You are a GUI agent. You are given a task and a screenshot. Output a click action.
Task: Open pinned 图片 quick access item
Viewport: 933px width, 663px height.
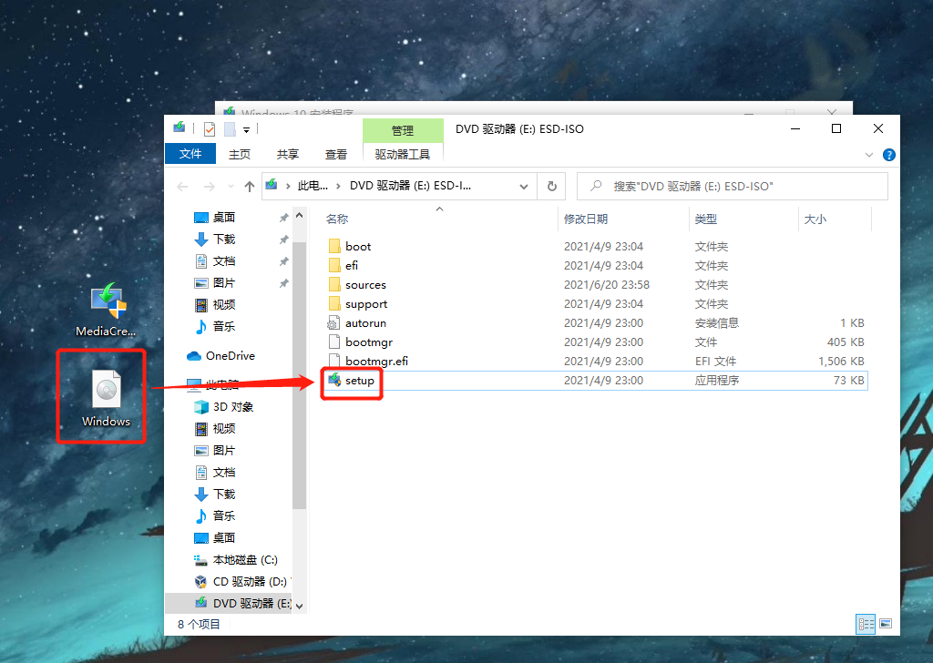(215, 283)
